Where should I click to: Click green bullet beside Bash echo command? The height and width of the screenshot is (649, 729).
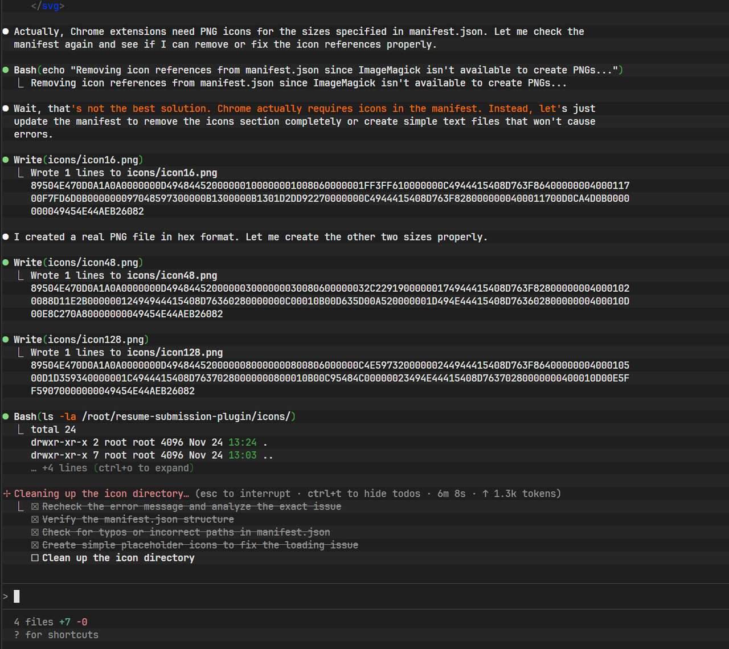6,70
